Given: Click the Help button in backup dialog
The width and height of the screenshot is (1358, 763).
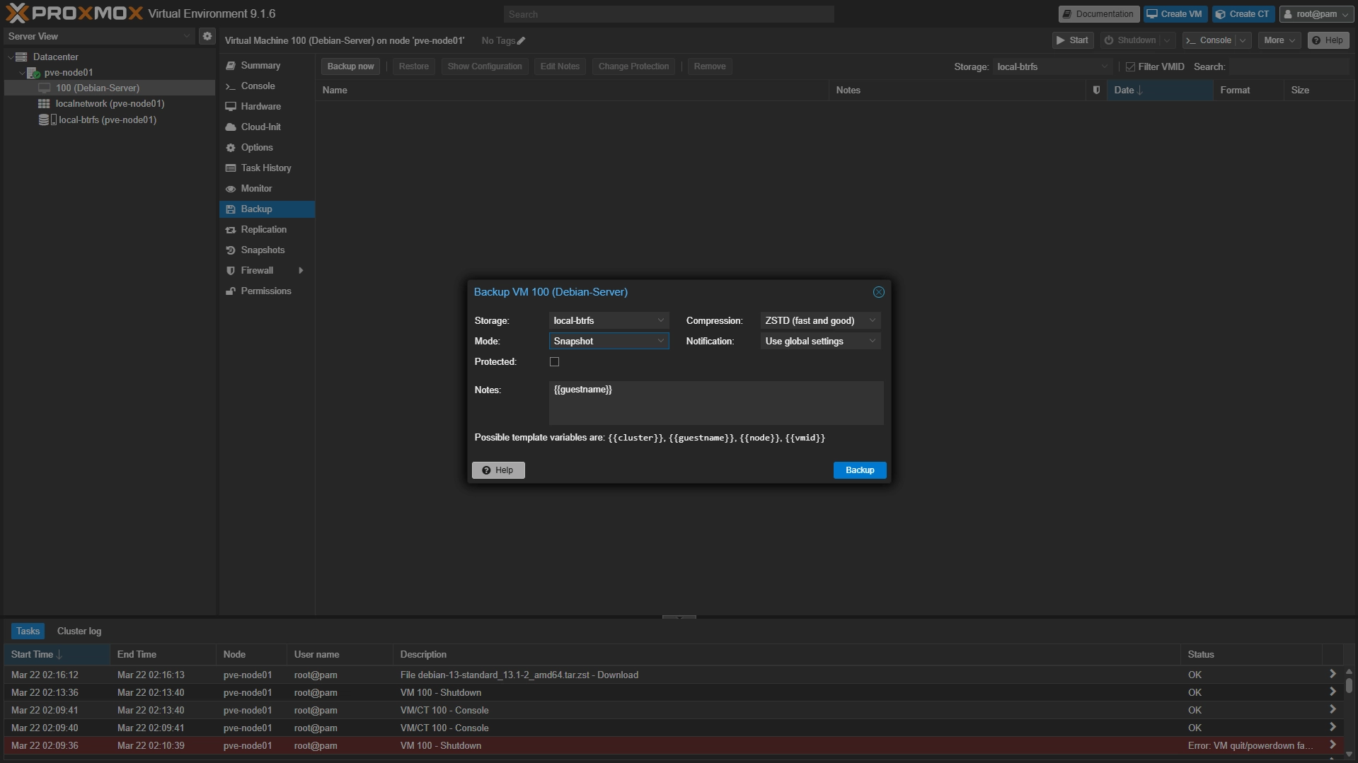Looking at the screenshot, I should coord(498,470).
